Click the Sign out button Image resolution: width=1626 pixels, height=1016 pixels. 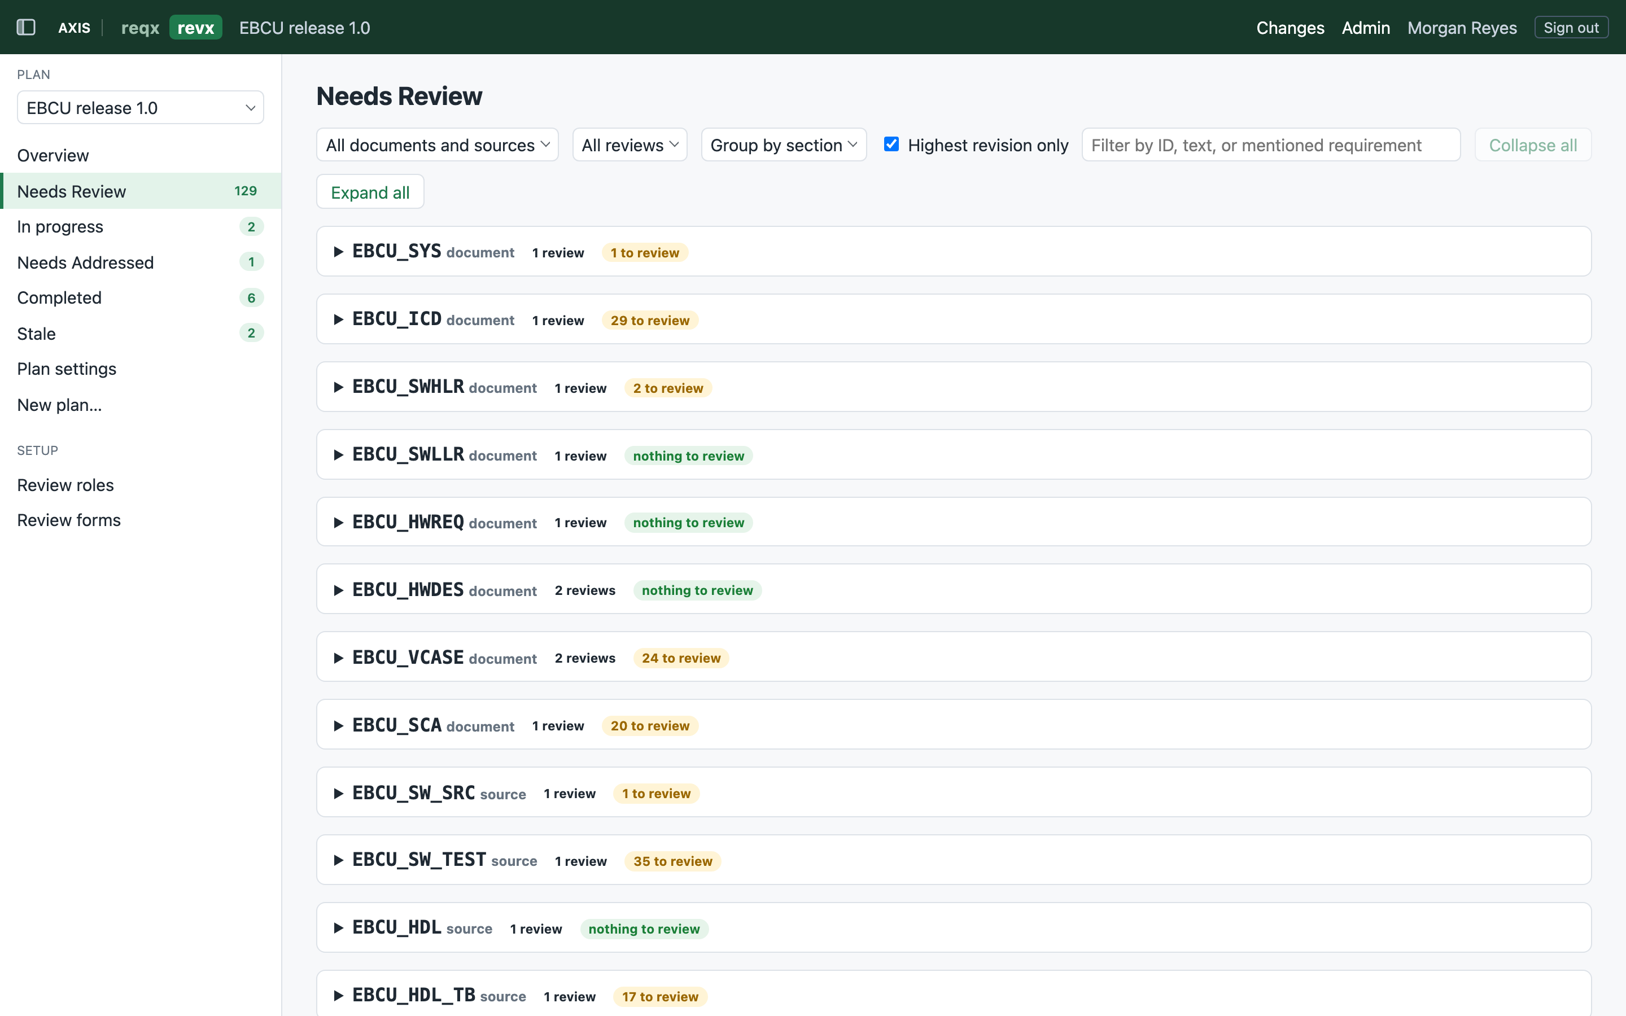pos(1571,28)
